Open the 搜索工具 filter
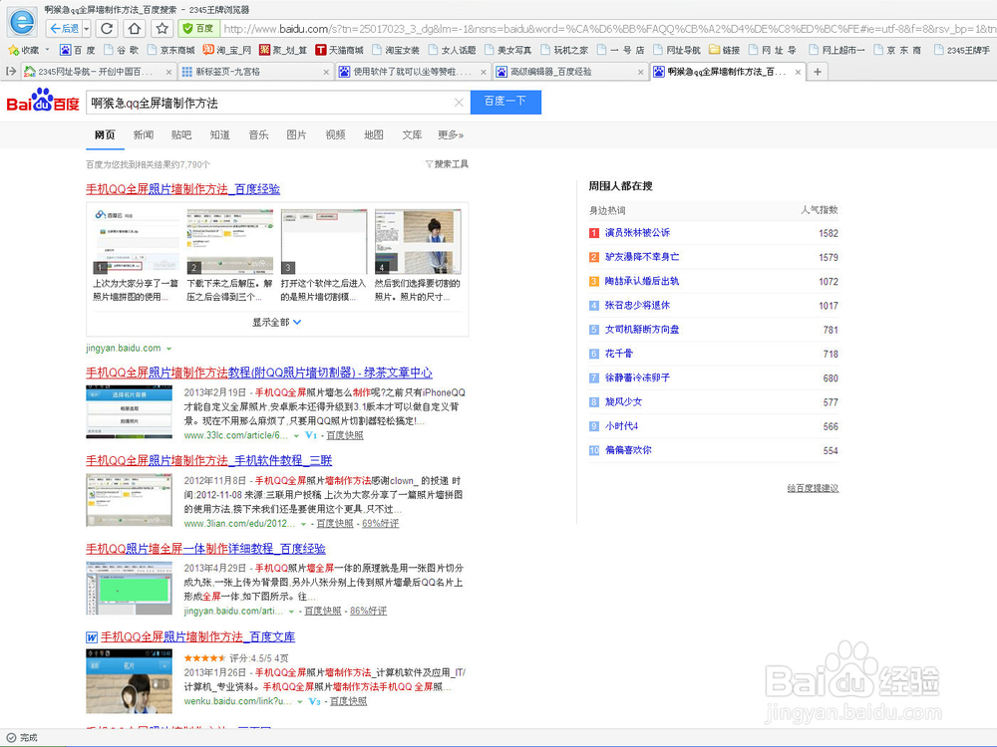 click(447, 164)
